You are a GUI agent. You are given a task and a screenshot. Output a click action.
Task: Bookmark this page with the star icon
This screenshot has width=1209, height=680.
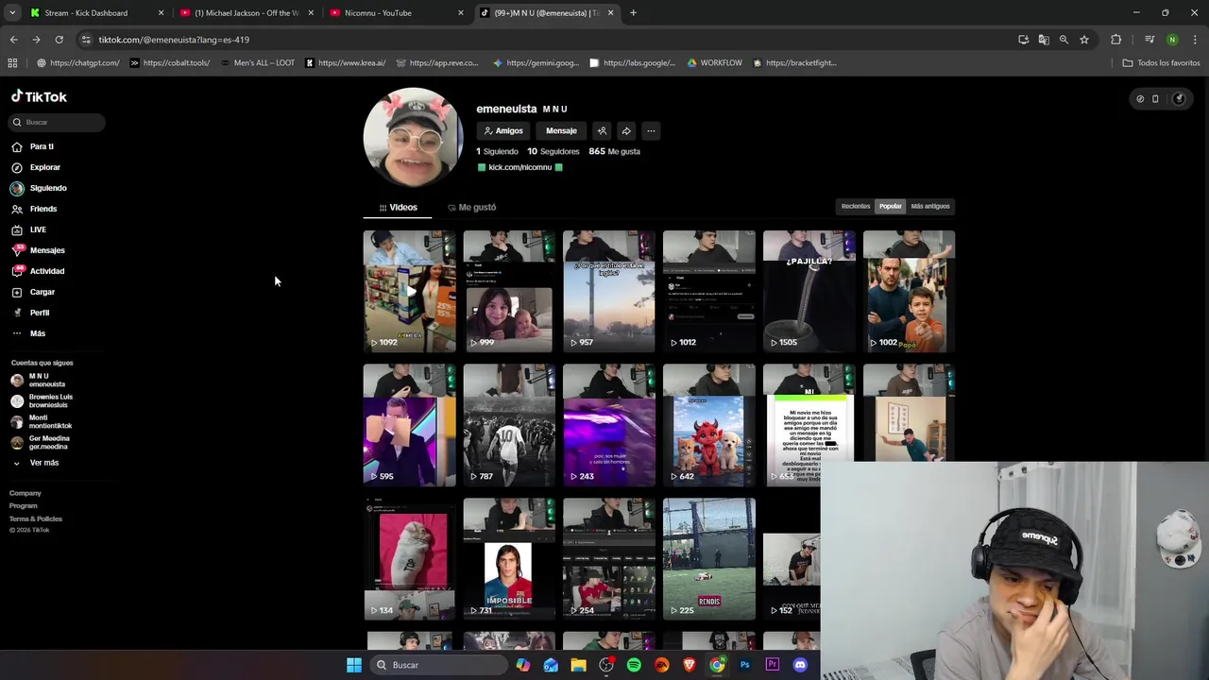tap(1084, 40)
